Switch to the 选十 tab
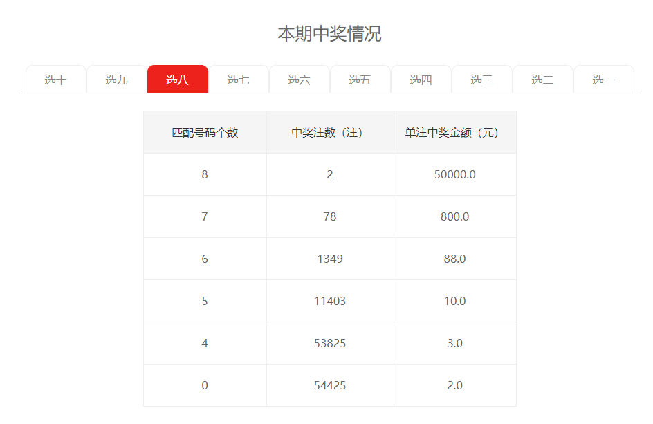 (x=55, y=80)
